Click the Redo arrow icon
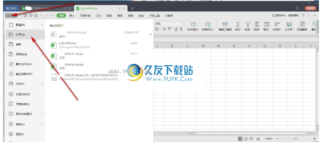 tap(47, 15)
